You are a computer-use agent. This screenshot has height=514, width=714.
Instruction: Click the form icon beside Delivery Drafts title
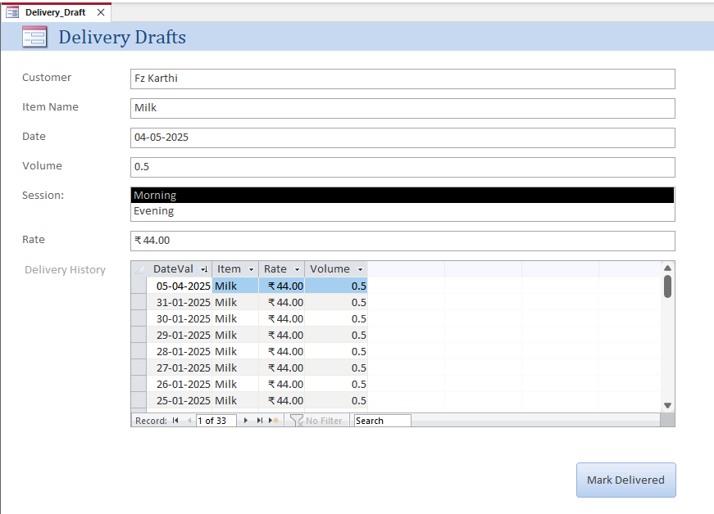click(34, 37)
